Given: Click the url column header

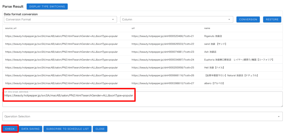Looking at the screenshot, I should coord(133,28).
